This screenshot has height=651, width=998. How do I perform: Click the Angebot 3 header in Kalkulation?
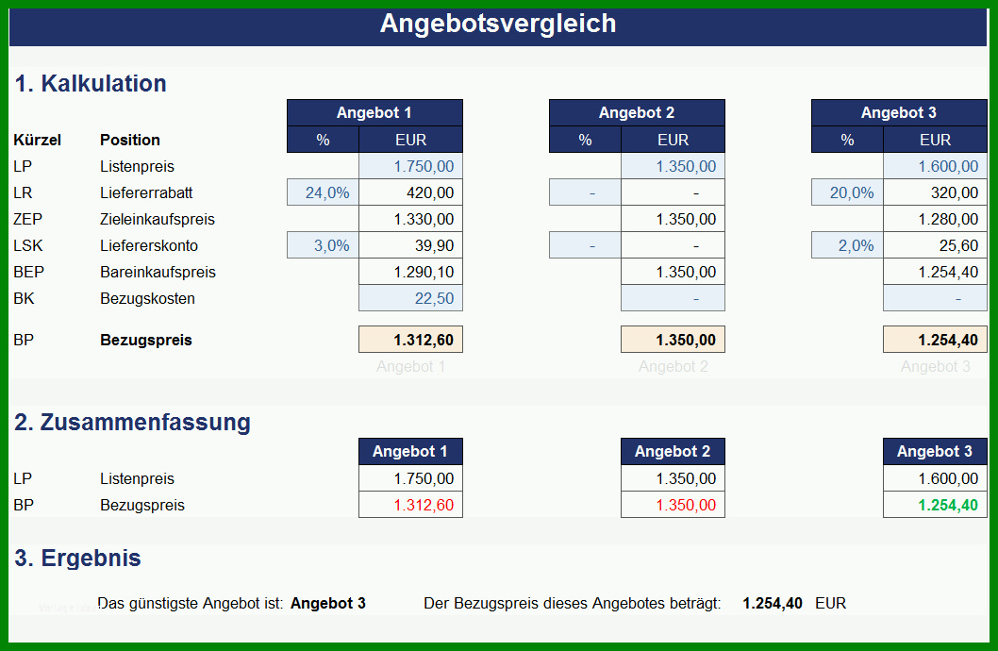point(899,112)
